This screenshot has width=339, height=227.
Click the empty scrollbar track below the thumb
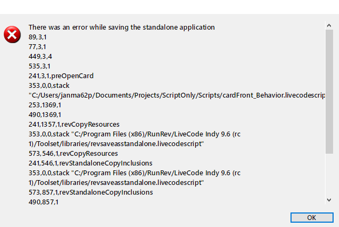coord(329,175)
